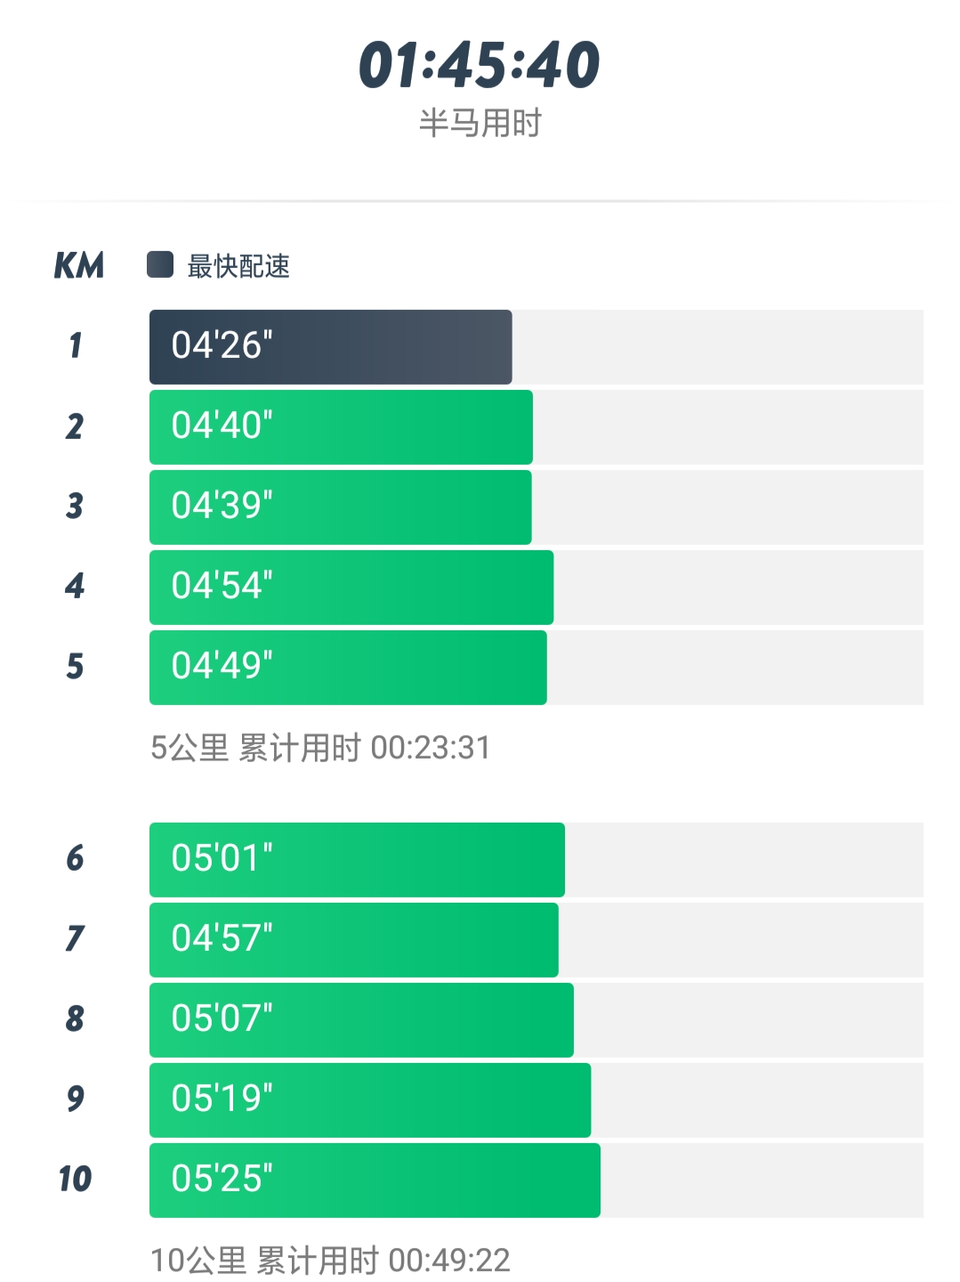The image size is (960, 1282).
Task: Select the kilometer 2 pace bar 04'40"
Action: (x=341, y=426)
